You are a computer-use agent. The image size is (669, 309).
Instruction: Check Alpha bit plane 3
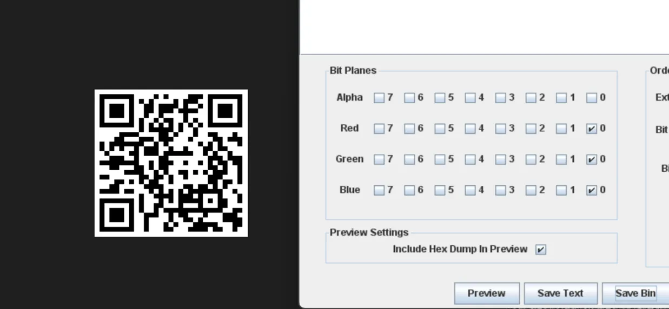pyautogui.click(x=500, y=98)
